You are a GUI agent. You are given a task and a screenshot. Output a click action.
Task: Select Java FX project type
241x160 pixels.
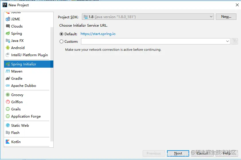coord(17,41)
